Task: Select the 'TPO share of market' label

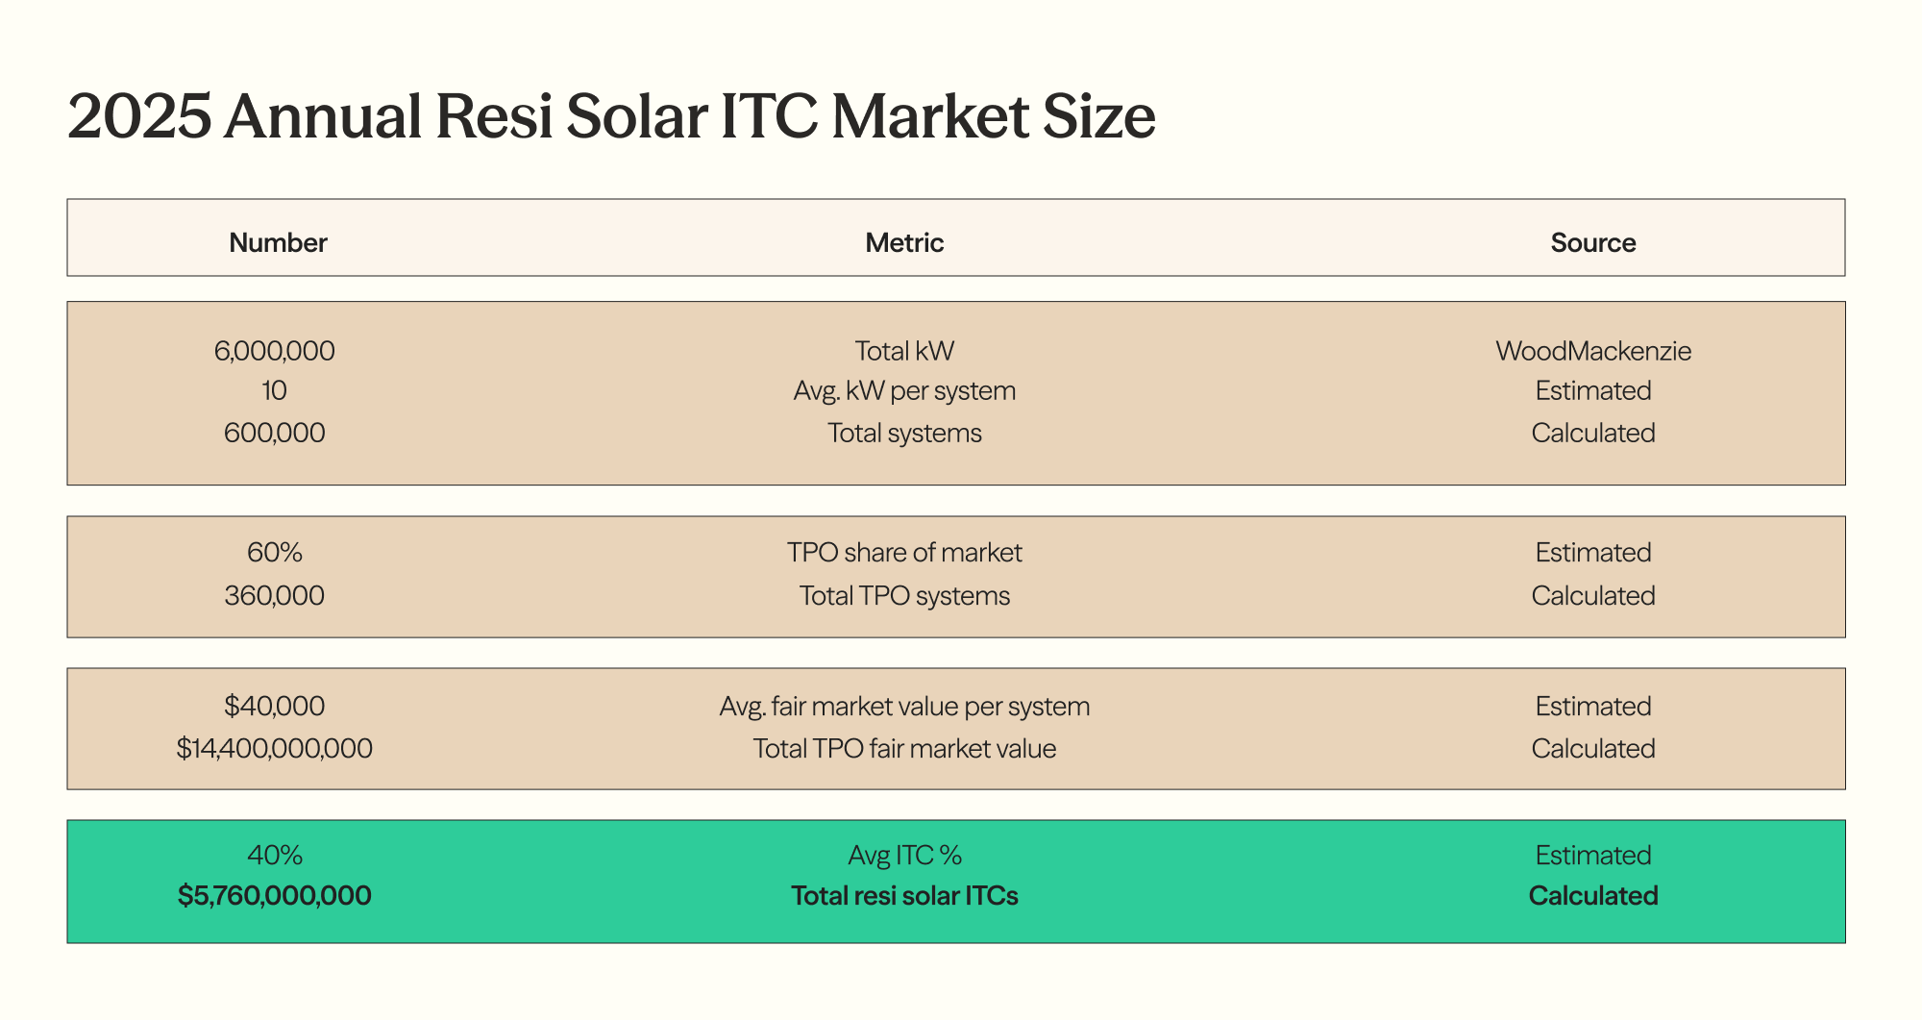Action: click(904, 553)
